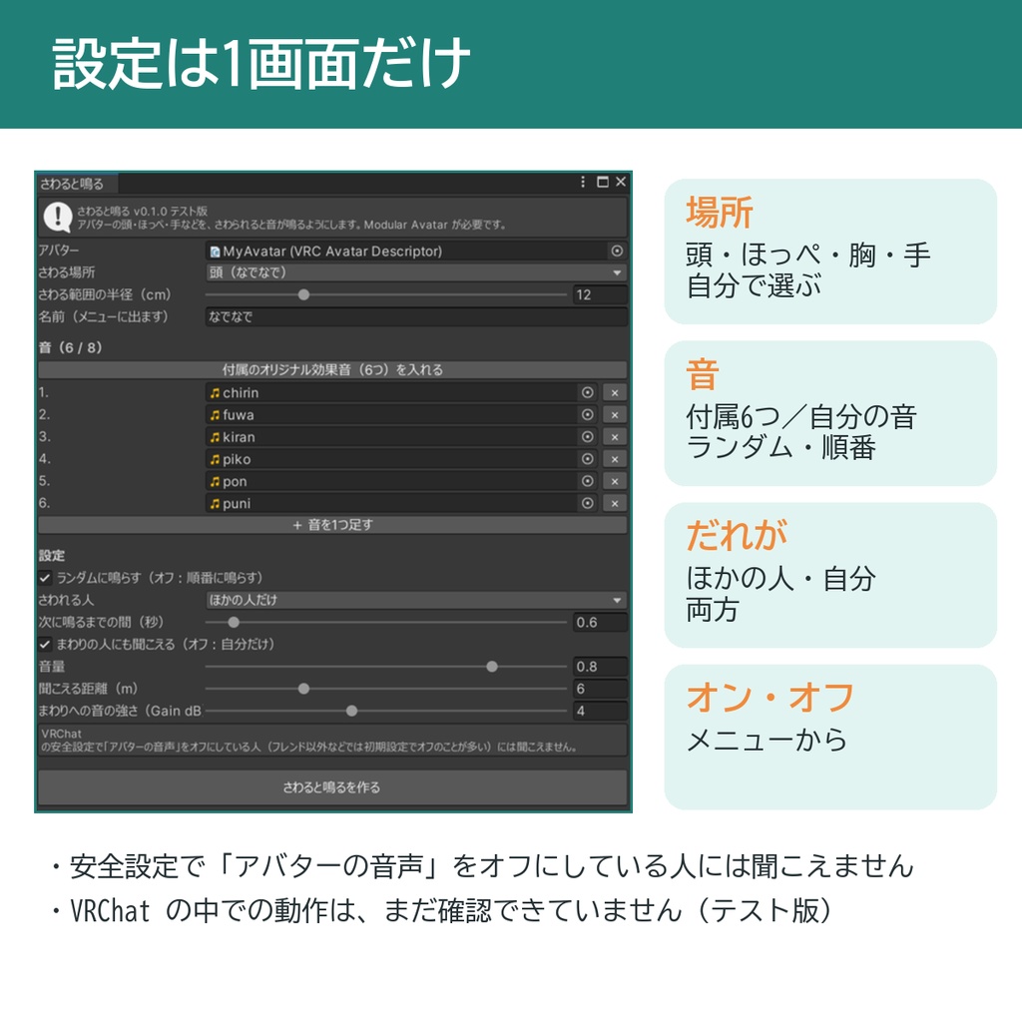Image resolution: width=1022 pixels, height=1022 pixels.
Task: Open the さわれる人 dropdown
Action: 416,600
